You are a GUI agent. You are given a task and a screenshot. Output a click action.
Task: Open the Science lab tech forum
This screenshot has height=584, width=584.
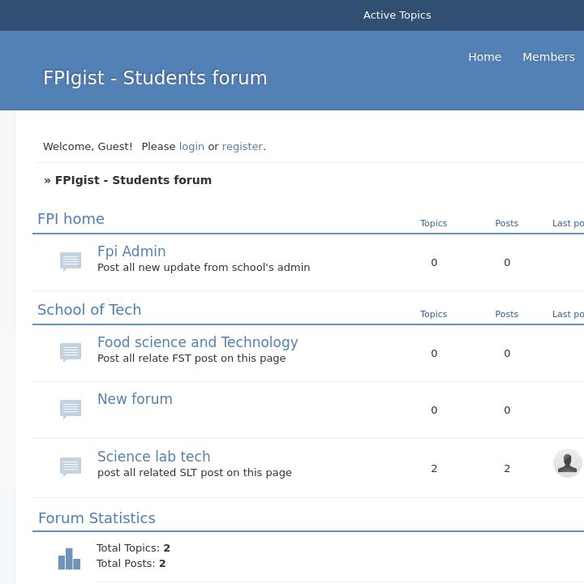click(x=153, y=457)
